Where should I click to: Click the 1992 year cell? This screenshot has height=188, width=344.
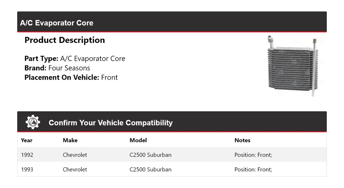(27, 155)
